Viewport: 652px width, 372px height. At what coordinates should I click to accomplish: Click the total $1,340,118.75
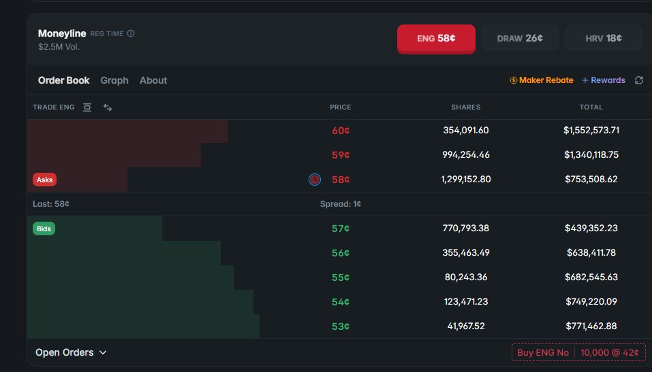tap(591, 155)
